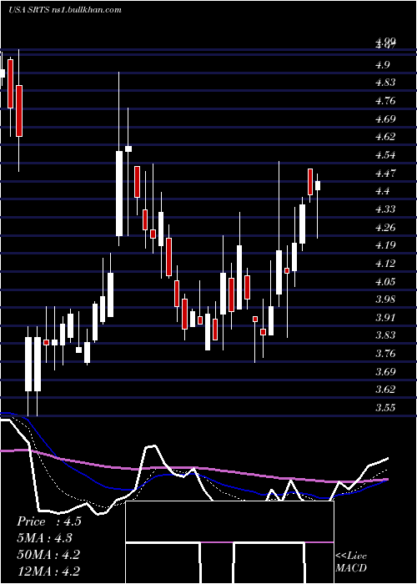Click the '5MA : 4.3' readout
417x584 pixels.
(x=45, y=538)
